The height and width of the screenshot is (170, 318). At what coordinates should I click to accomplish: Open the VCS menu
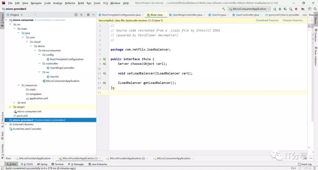pyautogui.click(x=105, y=3)
